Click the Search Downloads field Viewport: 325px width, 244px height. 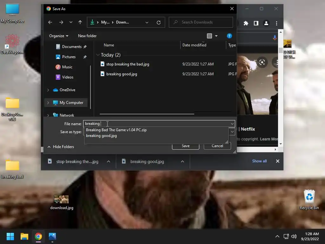click(x=201, y=22)
